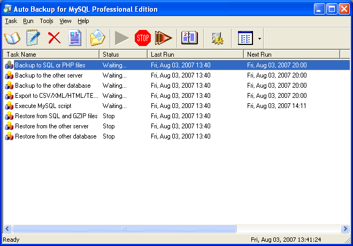The image size is (353, 246).
Task: Click the blue document copy task icon
Action: [75, 38]
